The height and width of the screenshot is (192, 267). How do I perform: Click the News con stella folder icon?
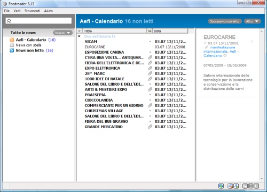pos(12,45)
